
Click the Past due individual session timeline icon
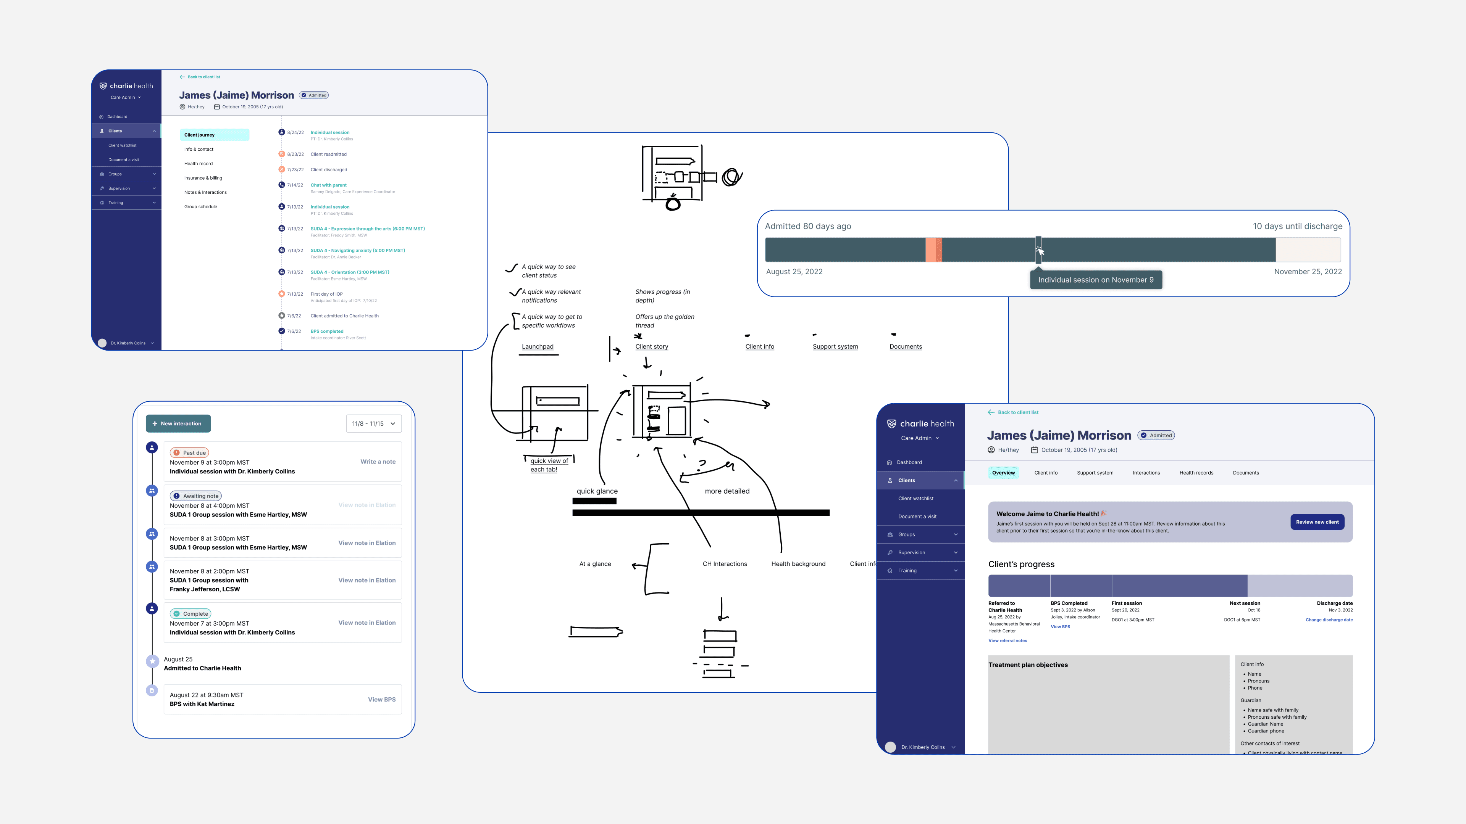pos(152,447)
